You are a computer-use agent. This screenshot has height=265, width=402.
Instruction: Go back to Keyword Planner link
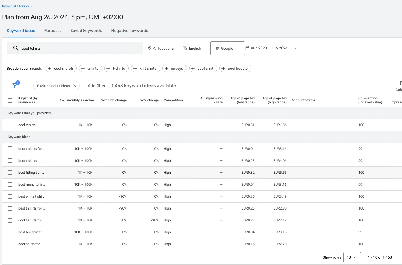[16, 6]
